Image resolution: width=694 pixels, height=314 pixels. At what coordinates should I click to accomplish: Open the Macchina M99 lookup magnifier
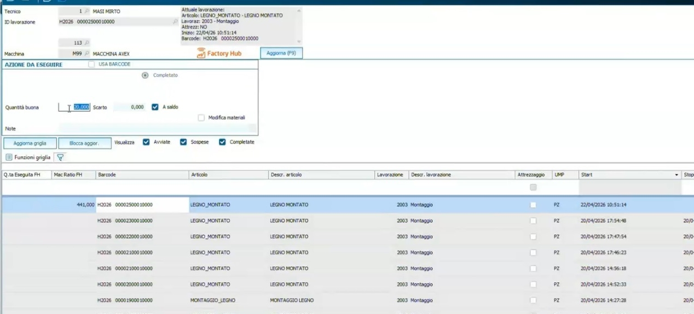[86, 54]
